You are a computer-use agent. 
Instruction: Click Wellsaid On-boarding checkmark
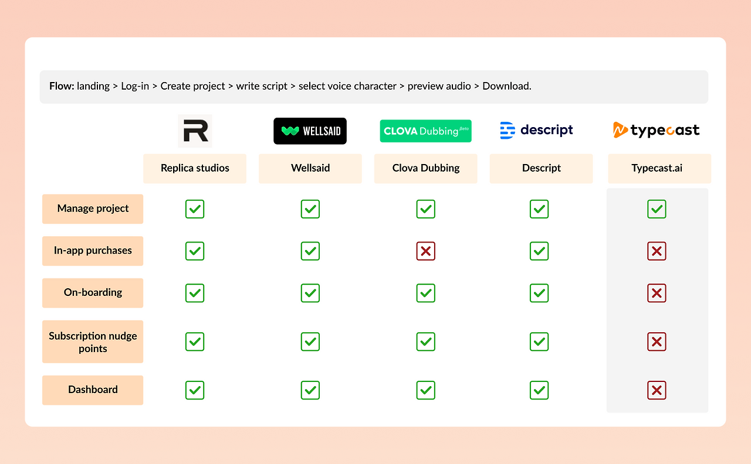310,293
